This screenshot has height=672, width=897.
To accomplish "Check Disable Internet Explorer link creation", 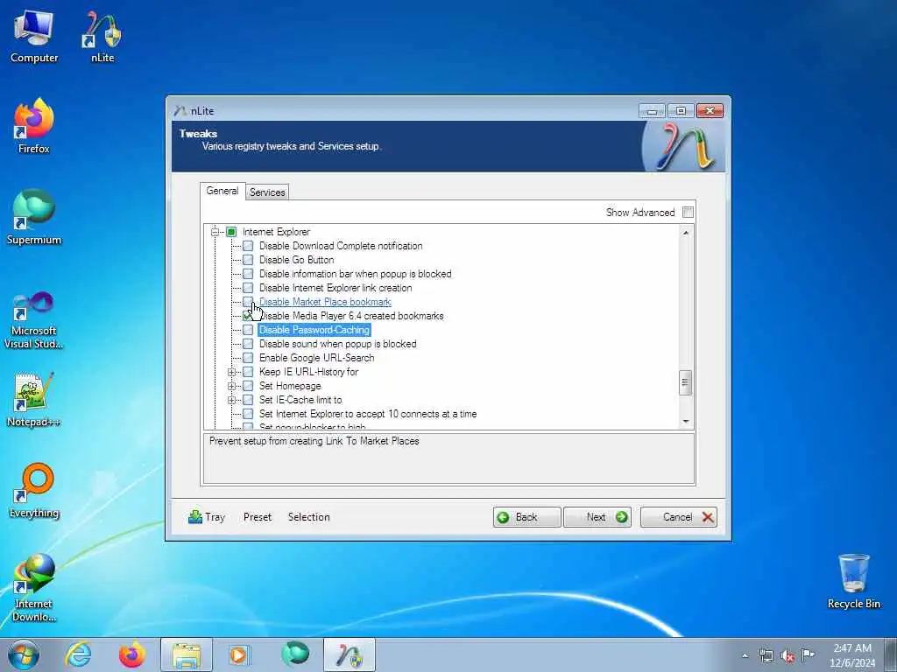I will [x=248, y=288].
